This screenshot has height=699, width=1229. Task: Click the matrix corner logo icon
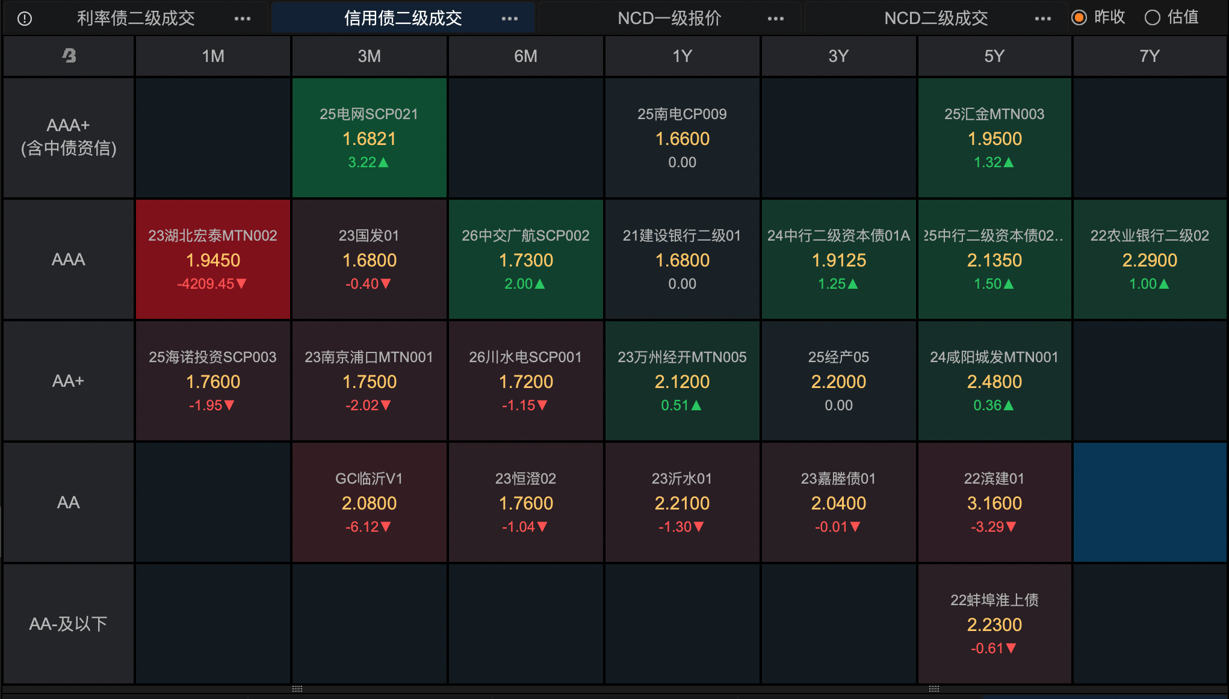tap(69, 56)
